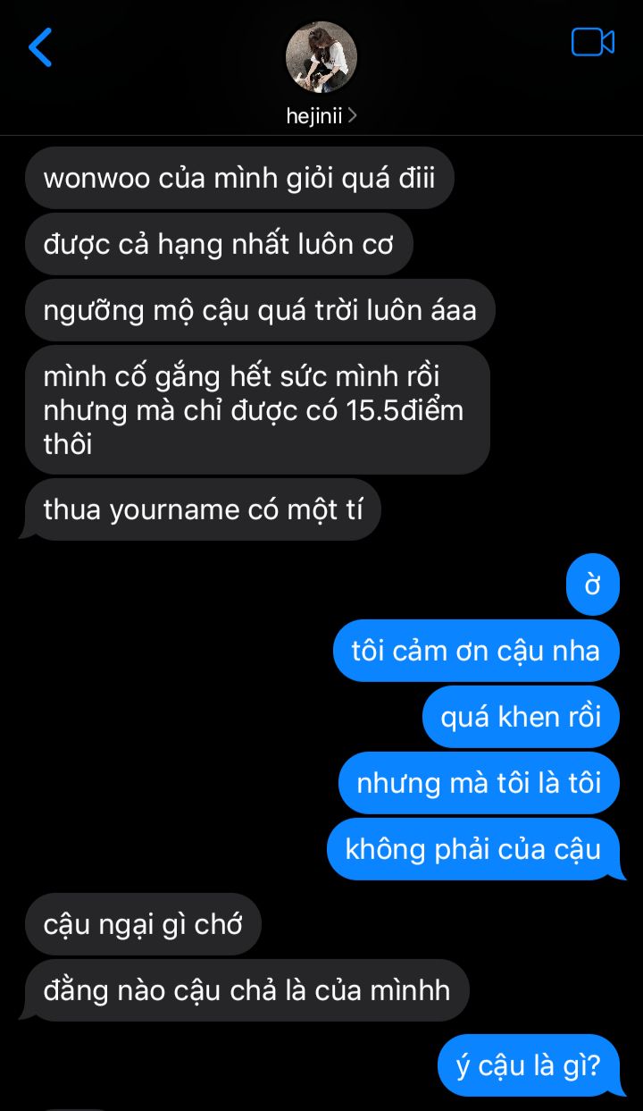Tap the short blue "ờ" bubble
Image resolution: width=643 pixels, height=1111 pixels.
(593, 585)
